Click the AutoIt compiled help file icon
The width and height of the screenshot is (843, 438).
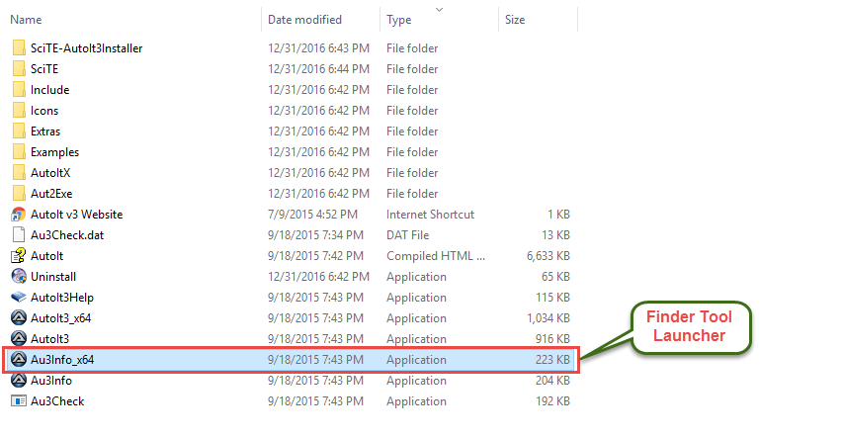(x=19, y=256)
